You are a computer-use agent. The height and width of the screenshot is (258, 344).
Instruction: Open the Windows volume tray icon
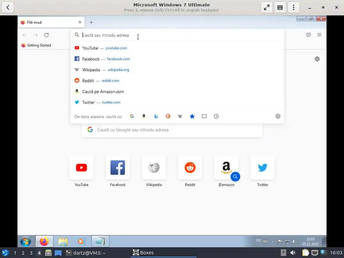pos(294,242)
